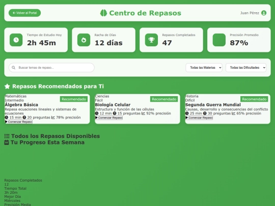Click the 2h 45m study time value

coord(42,43)
